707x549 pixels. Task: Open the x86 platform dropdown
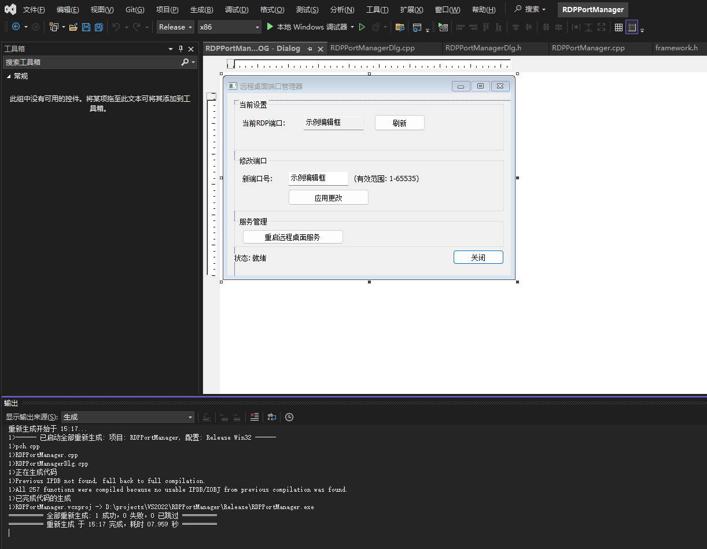[229, 27]
